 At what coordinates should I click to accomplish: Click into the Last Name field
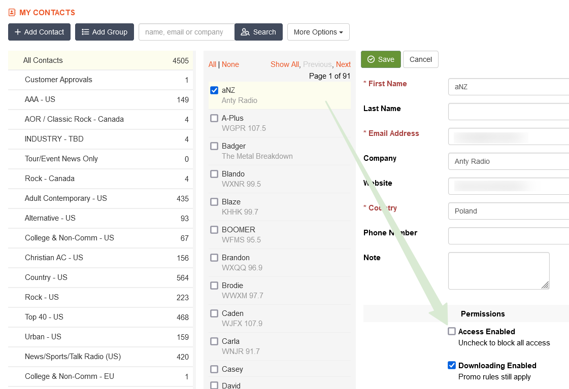pos(508,112)
